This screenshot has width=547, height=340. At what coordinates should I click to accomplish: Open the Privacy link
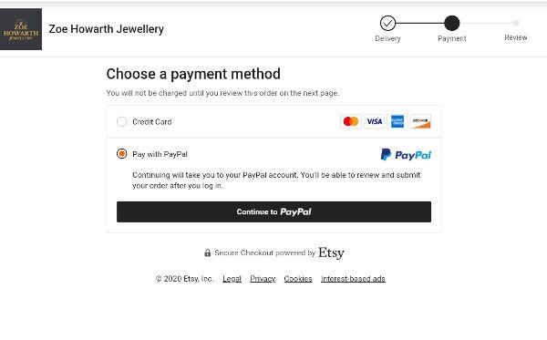tap(263, 279)
